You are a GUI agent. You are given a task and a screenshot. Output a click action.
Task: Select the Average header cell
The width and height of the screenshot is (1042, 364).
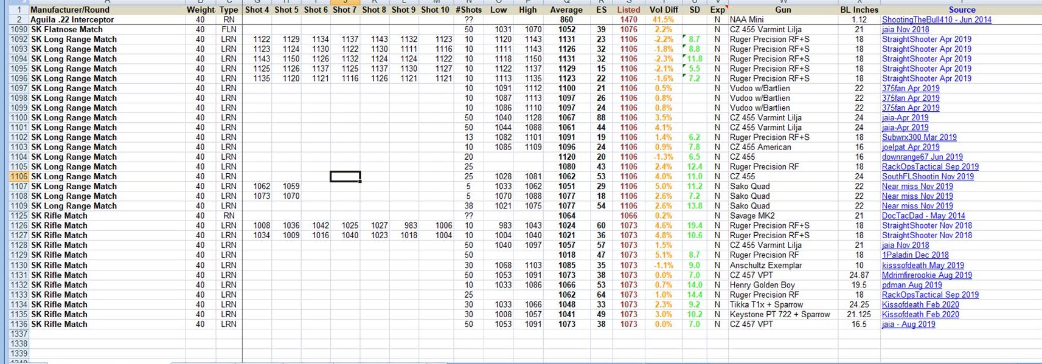pyautogui.click(x=566, y=10)
